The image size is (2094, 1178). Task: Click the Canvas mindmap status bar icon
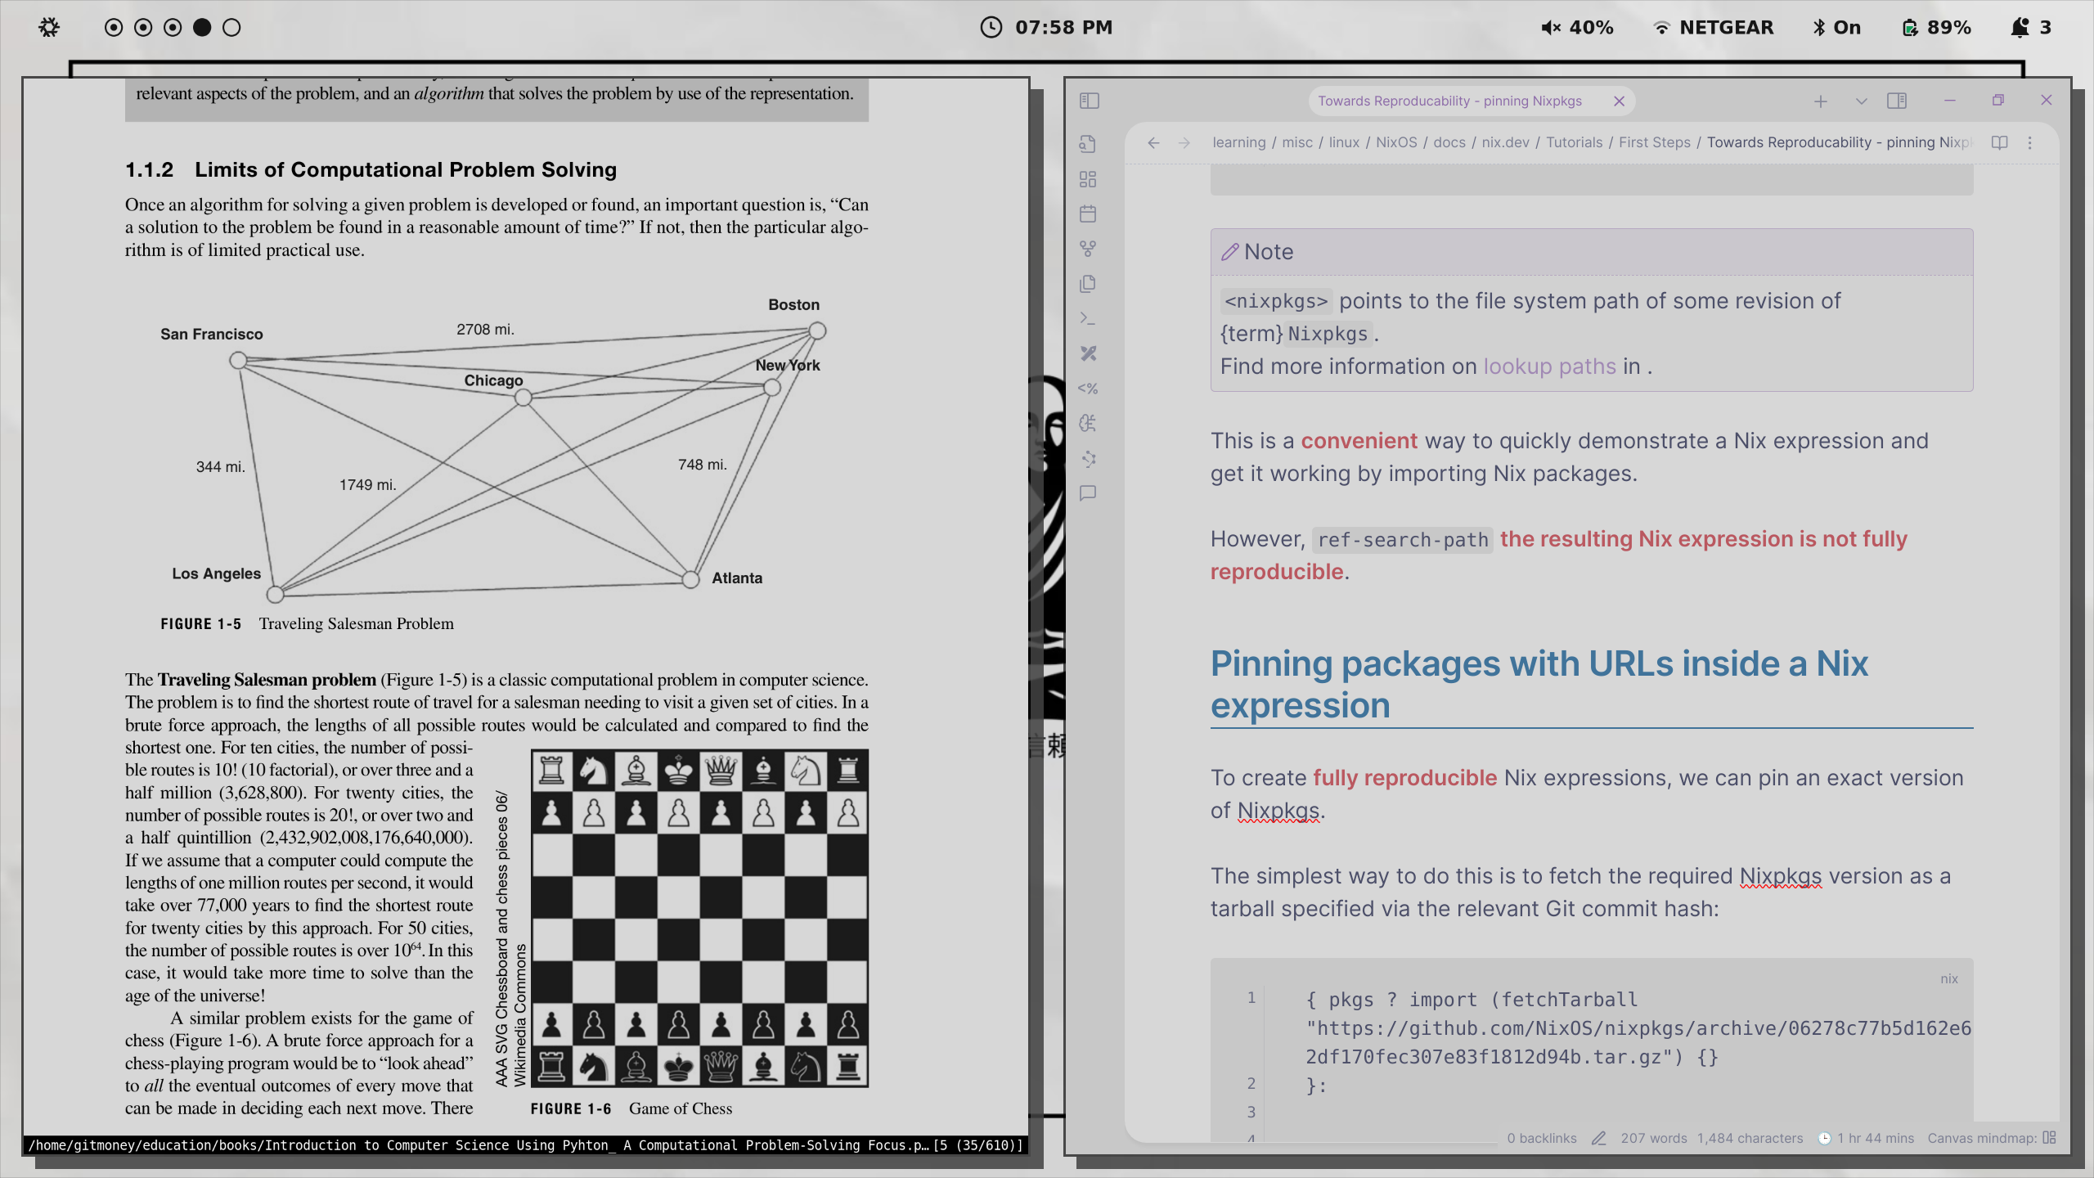[x=2049, y=1138]
